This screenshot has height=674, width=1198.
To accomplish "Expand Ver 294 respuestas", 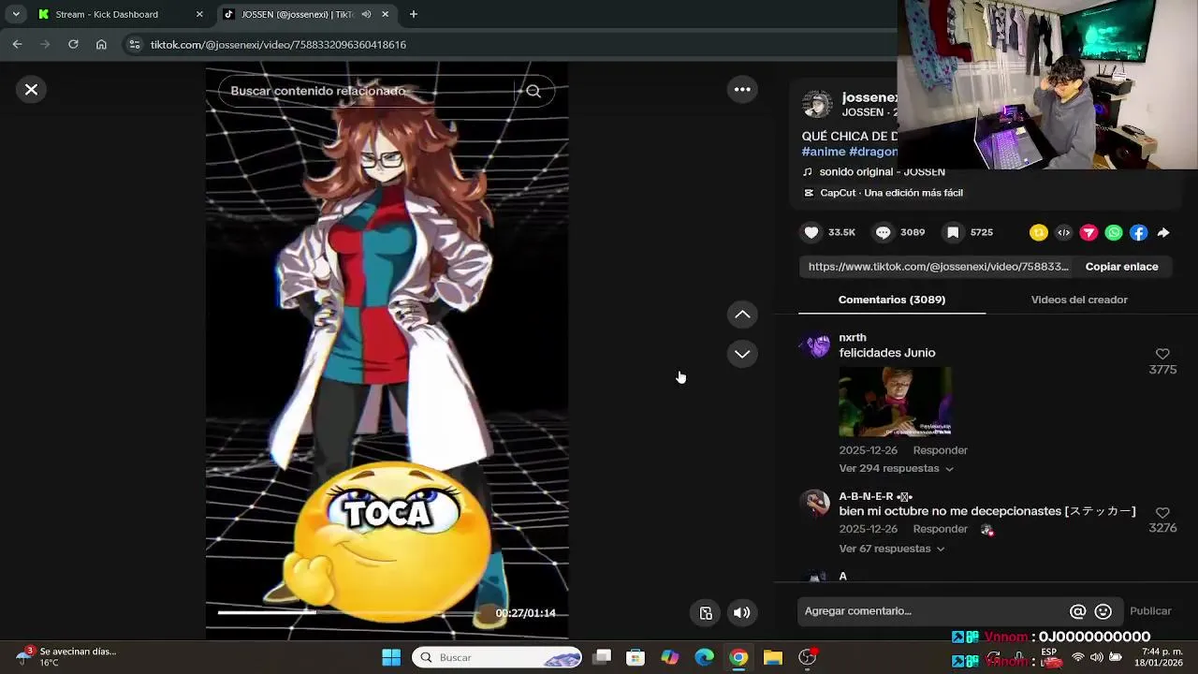I will click(x=896, y=468).
